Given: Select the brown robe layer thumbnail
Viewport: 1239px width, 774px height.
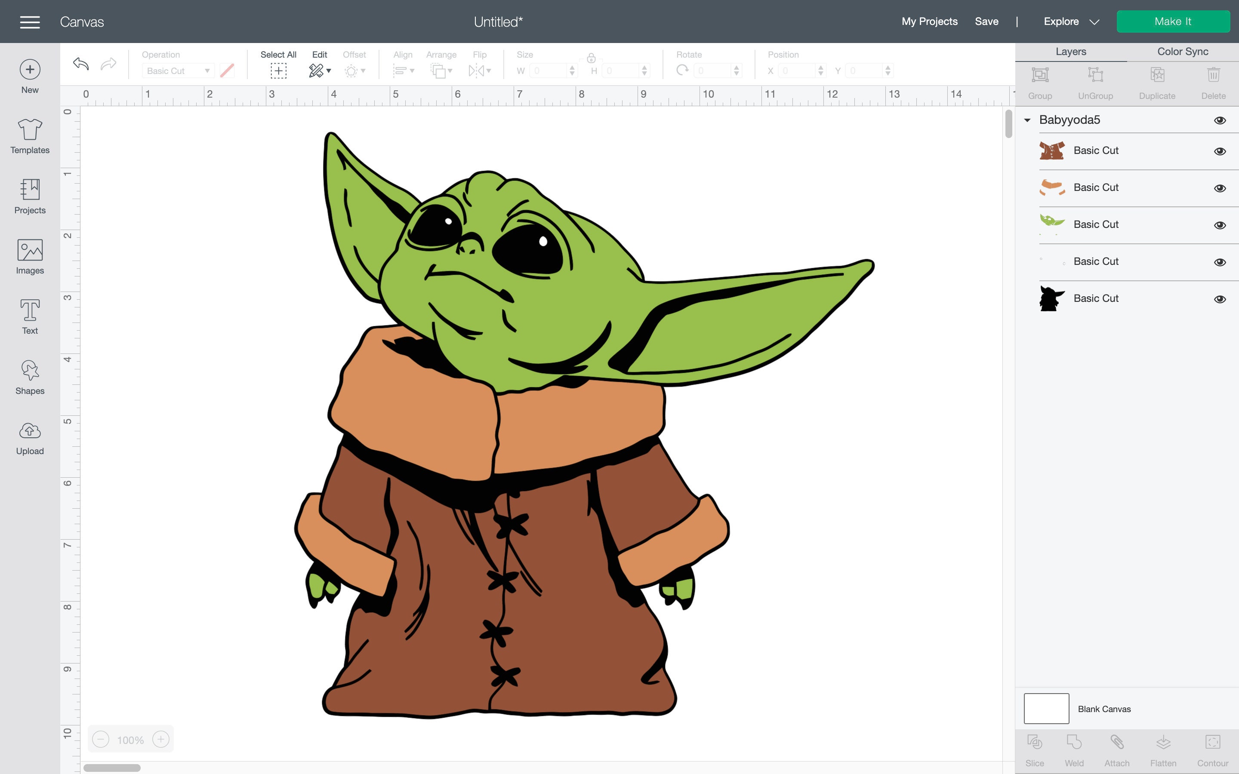Looking at the screenshot, I should pyautogui.click(x=1051, y=151).
